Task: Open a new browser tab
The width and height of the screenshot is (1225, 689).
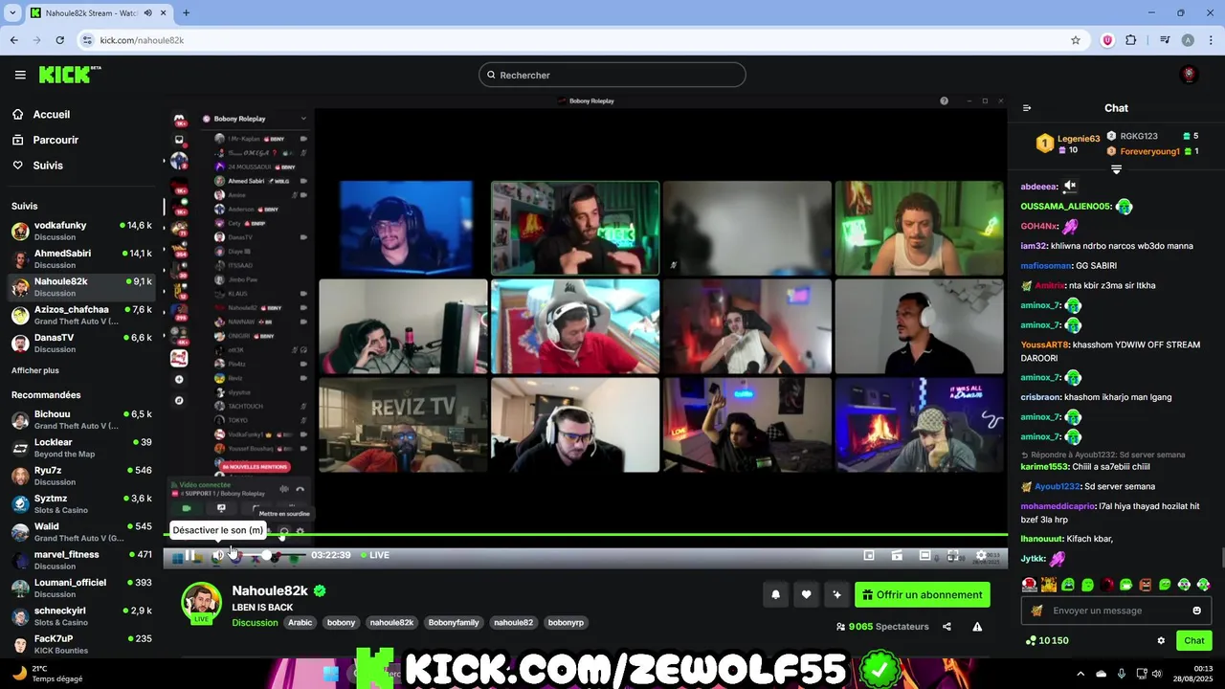Action: (x=186, y=12)
